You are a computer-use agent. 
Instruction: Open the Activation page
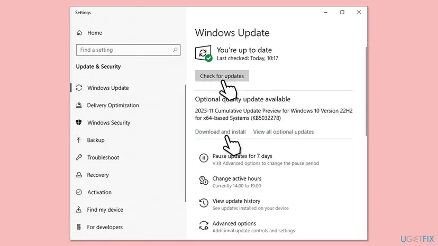tap(99, 192)
